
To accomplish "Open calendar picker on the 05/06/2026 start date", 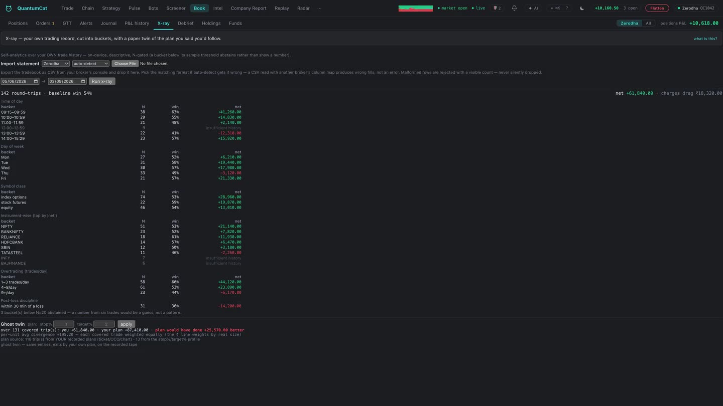I will (36, 81).
